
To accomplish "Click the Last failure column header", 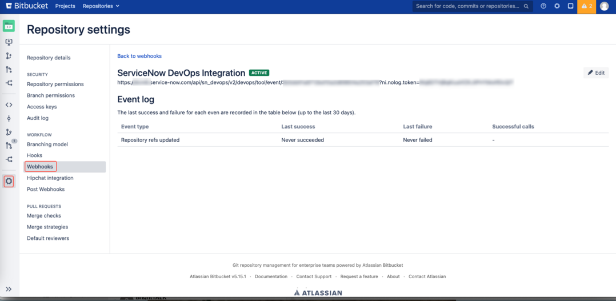I will pyautogui.click(x=418, y=126).
